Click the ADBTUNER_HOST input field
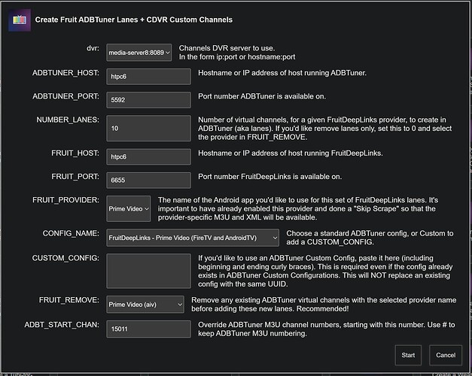This screenshot has width=472, height=376. click(x=148, y=76)
